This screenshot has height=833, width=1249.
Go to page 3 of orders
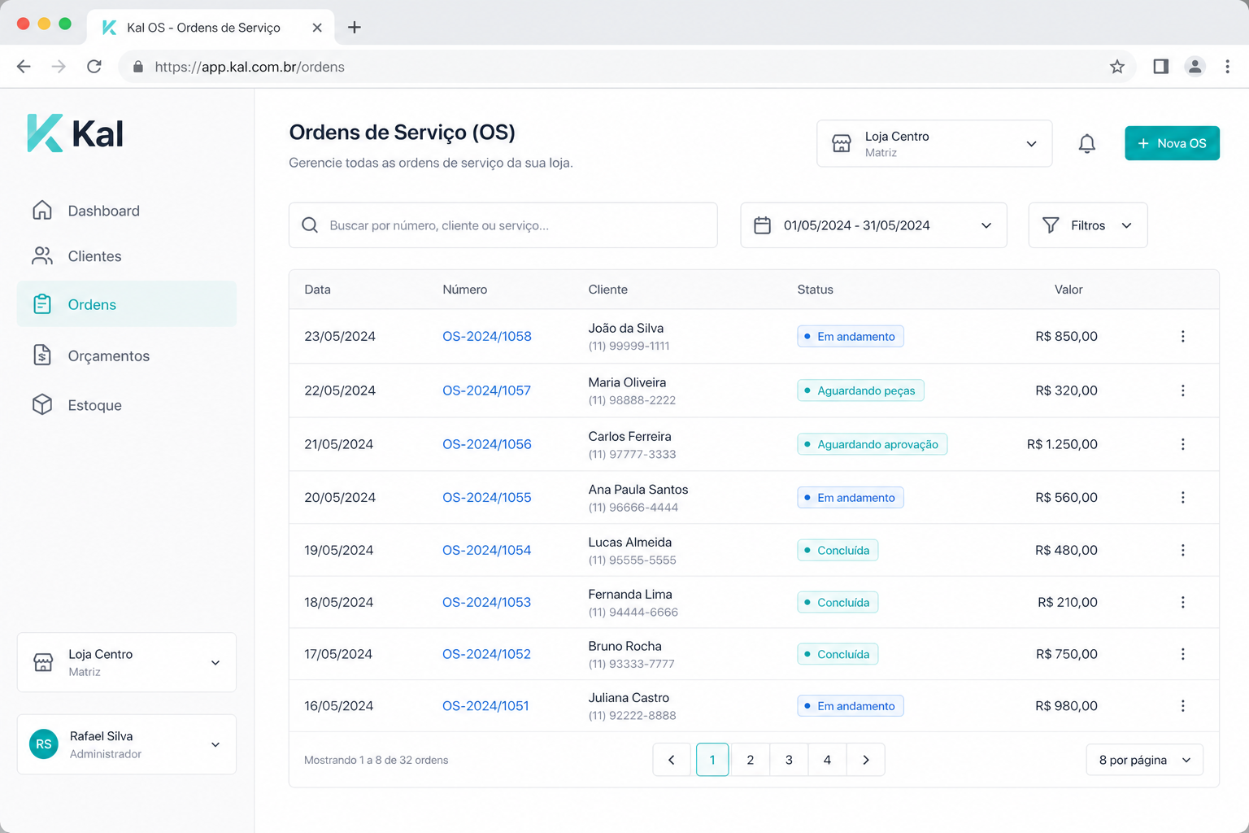click(x=789, y=760)
